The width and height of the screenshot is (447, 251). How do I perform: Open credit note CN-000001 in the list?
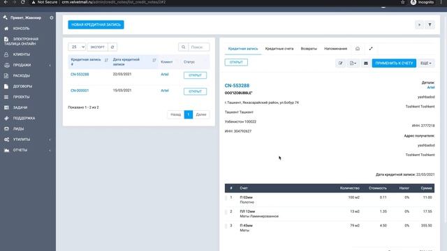[80, 91]
